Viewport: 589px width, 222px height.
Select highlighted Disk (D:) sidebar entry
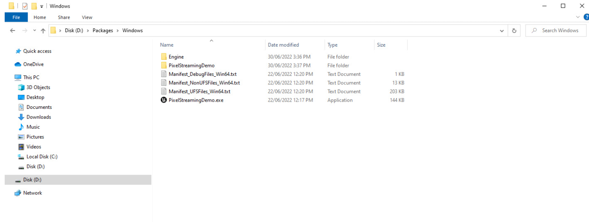(78, 180)
